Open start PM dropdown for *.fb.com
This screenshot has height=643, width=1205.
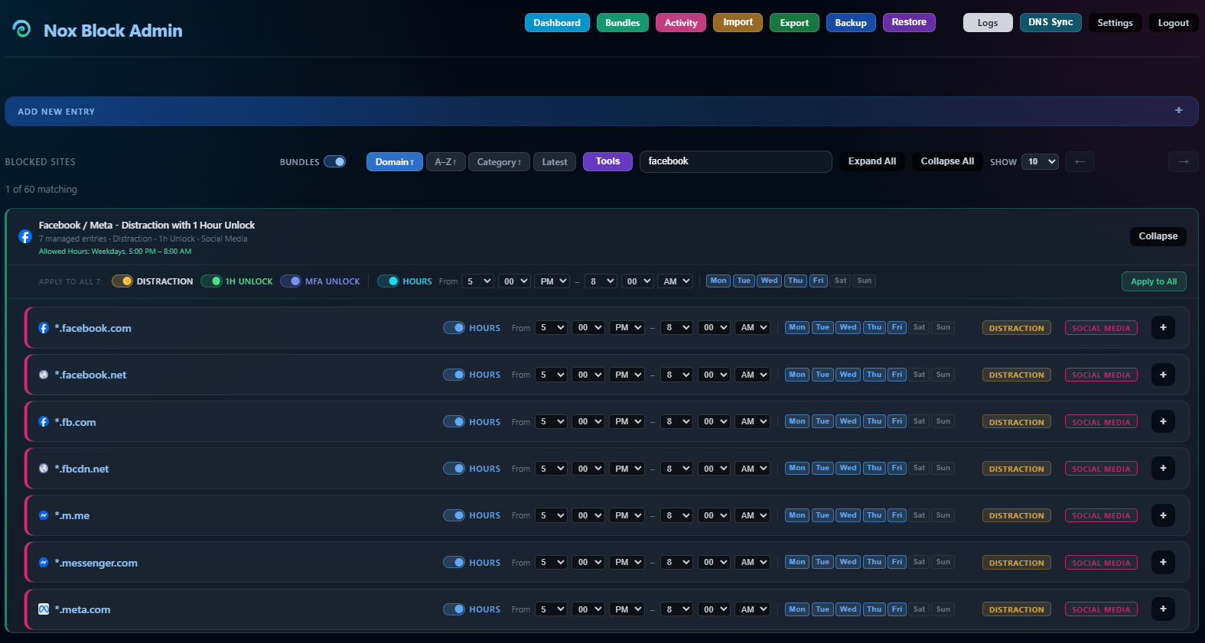point(627,422)
